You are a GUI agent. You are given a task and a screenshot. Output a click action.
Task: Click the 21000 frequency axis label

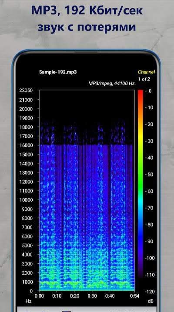26,100
